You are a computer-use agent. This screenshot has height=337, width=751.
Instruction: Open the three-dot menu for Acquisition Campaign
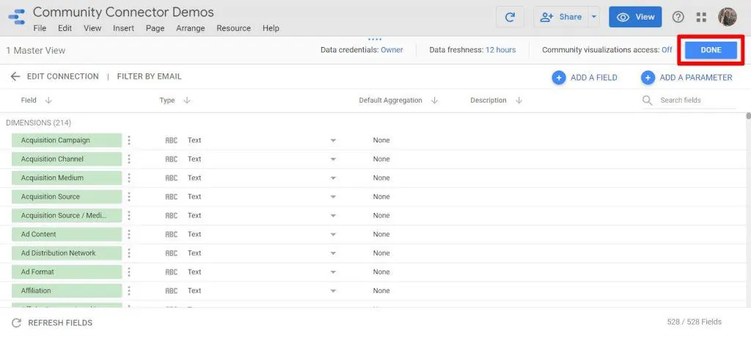tap(129, 140)
